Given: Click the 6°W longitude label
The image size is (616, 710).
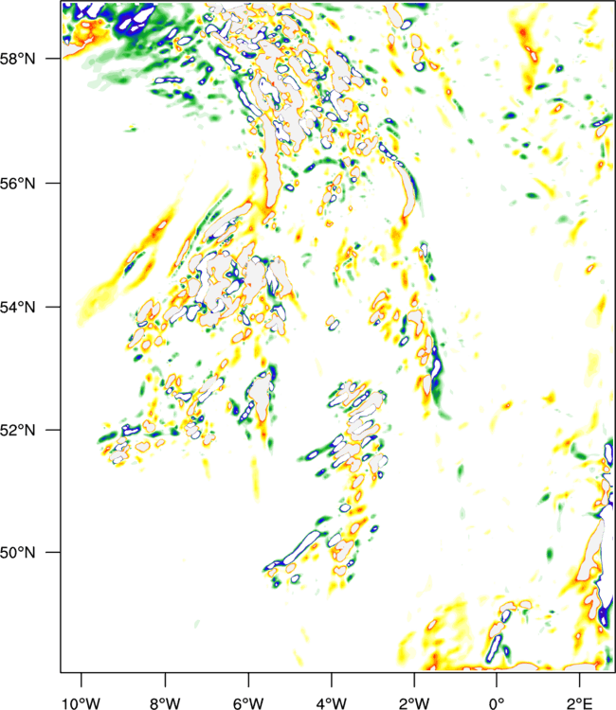Looking at the screenshot, I should [248, 703].
